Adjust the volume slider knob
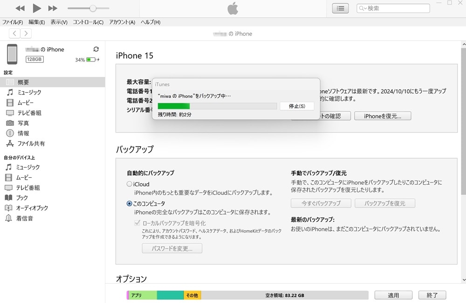Screen dimensions: 466x303 pyautogui.click(x=93, y=8)
